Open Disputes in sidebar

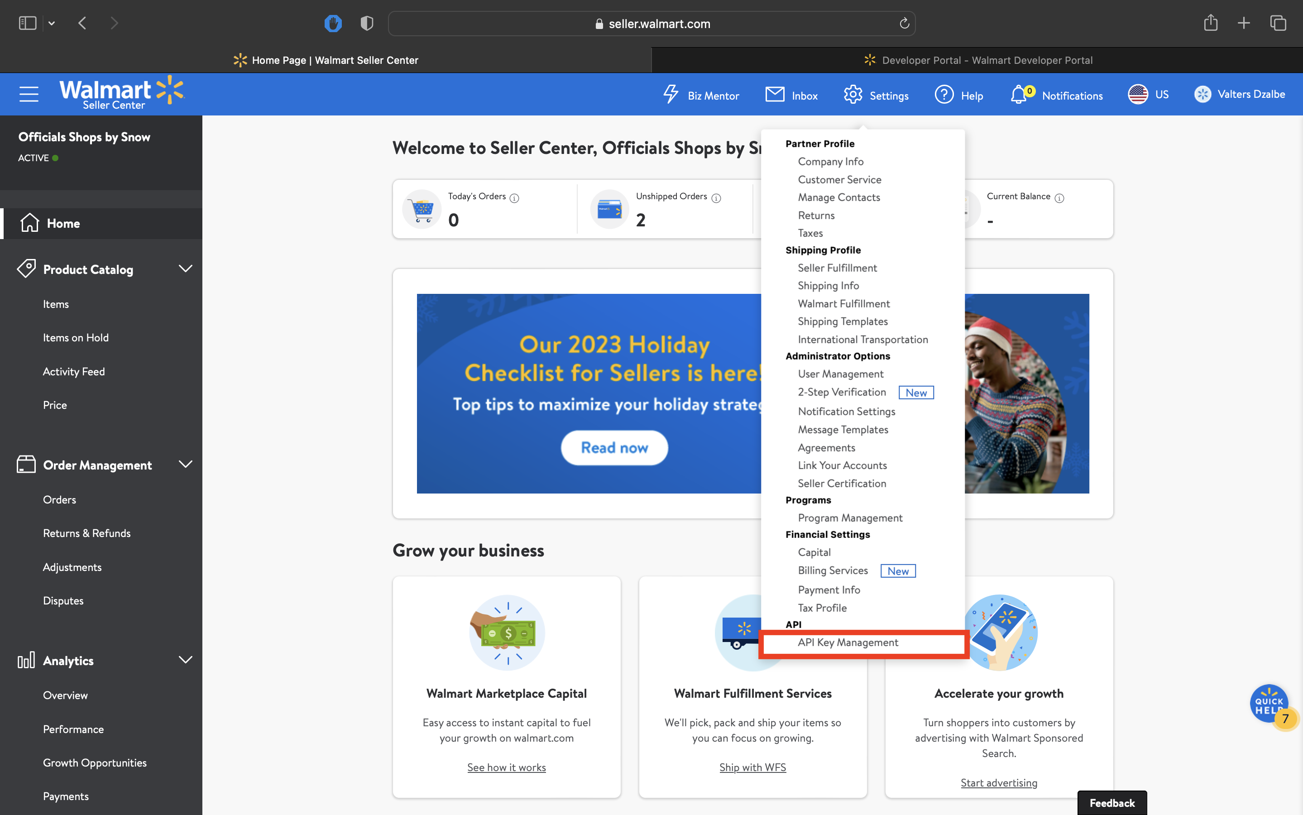(x=63, y=600)
